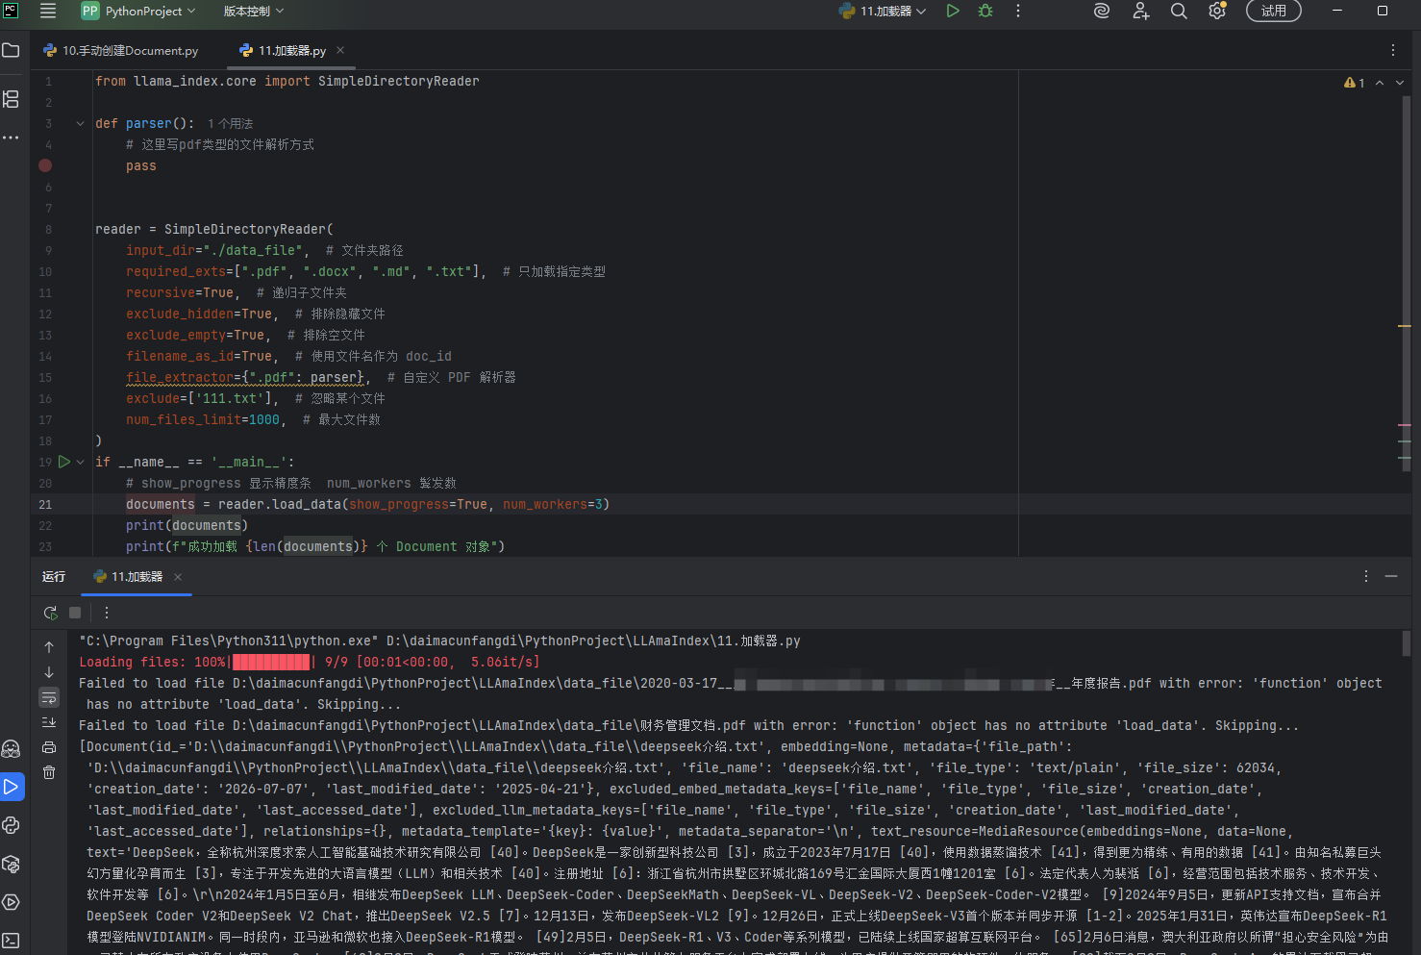Open the AI assistant swirl icon
1421x955 pixels.
(1102, 11)
